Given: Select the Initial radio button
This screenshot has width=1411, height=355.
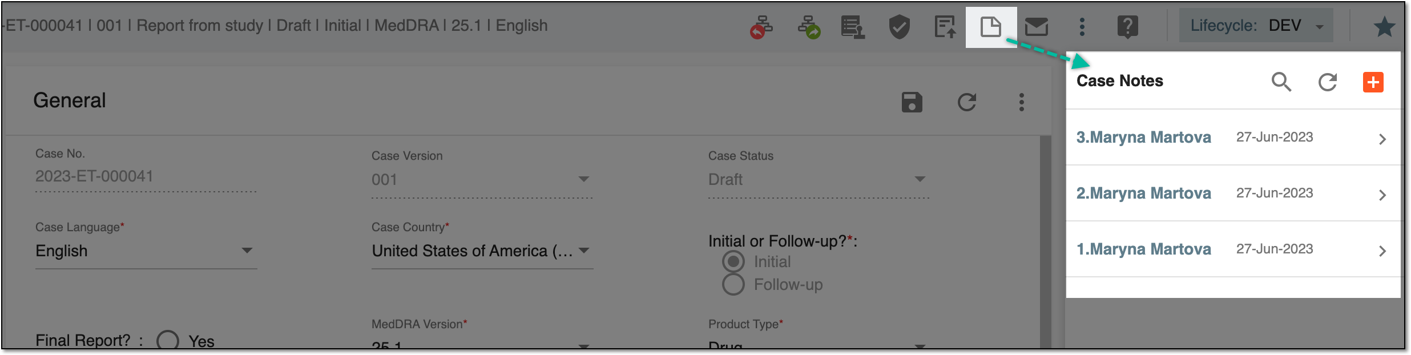Looking at the screenshot, I should 733,261.
